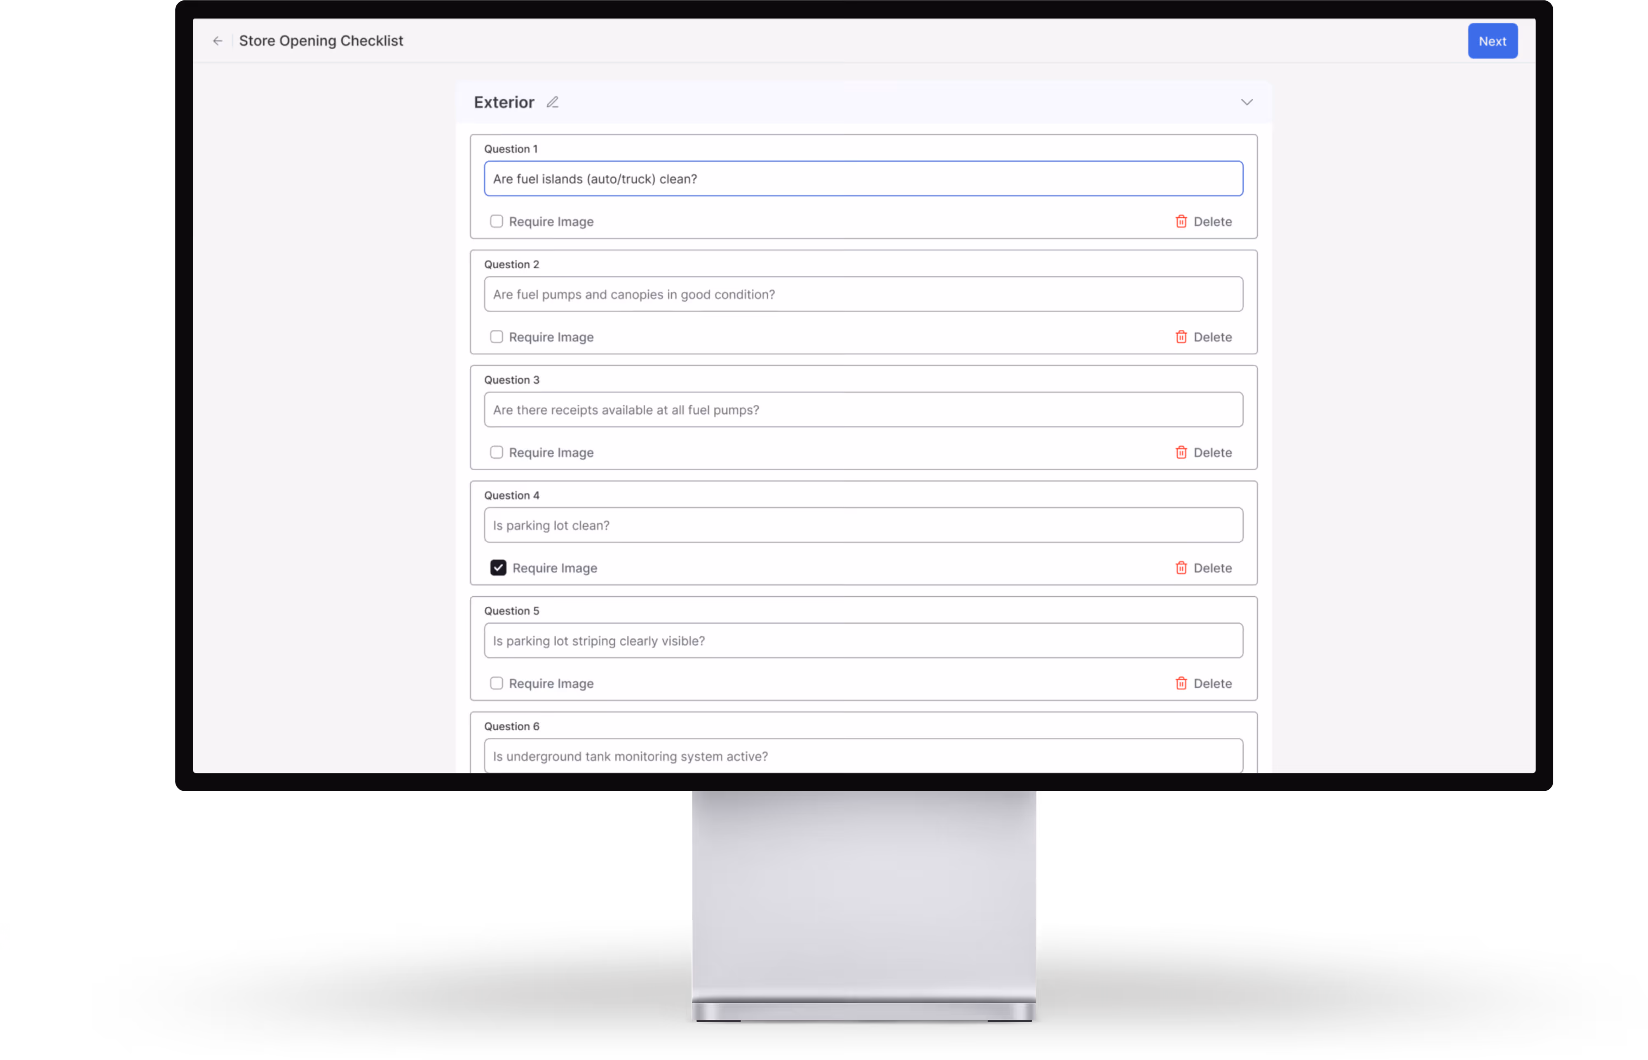Click the pencil edit icon next to Exterior
The height and width of the screenshot is (1060, 1648).
553,103
